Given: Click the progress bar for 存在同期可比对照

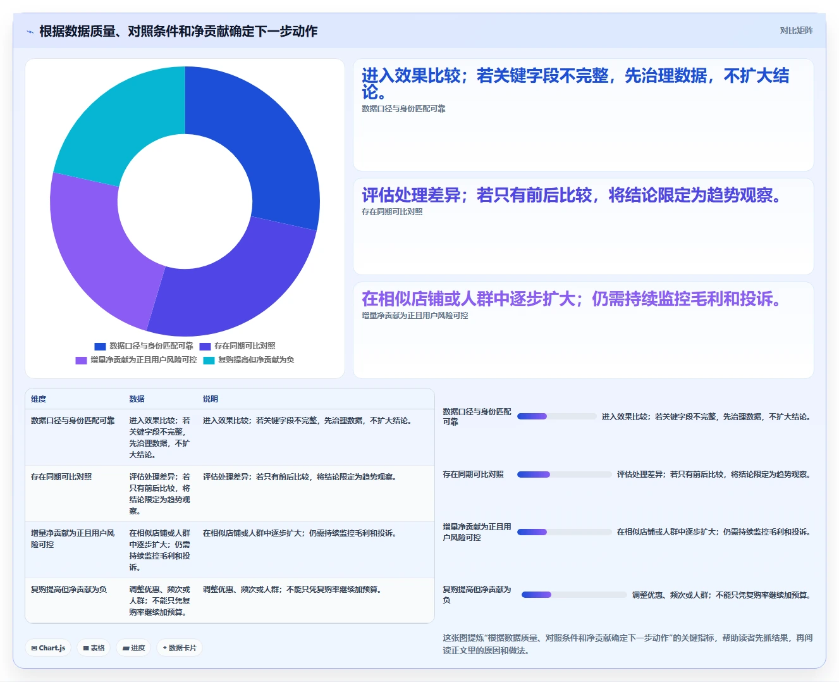Looking at the screenshot, I should (x=565, y=474).
